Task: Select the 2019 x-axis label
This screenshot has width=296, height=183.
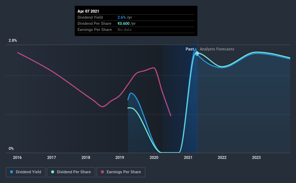Action: (120, 157)
